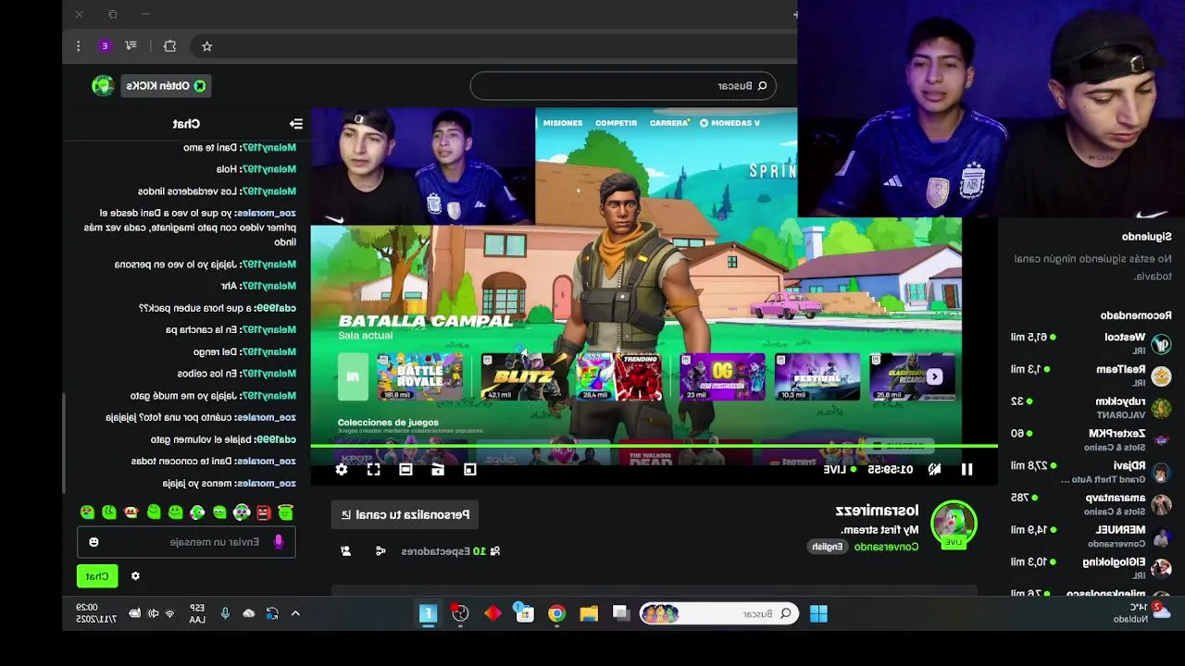Click the LIVE indicator in the player
The height and width of the screenshot is (666, 1185).
coord(841,470)
